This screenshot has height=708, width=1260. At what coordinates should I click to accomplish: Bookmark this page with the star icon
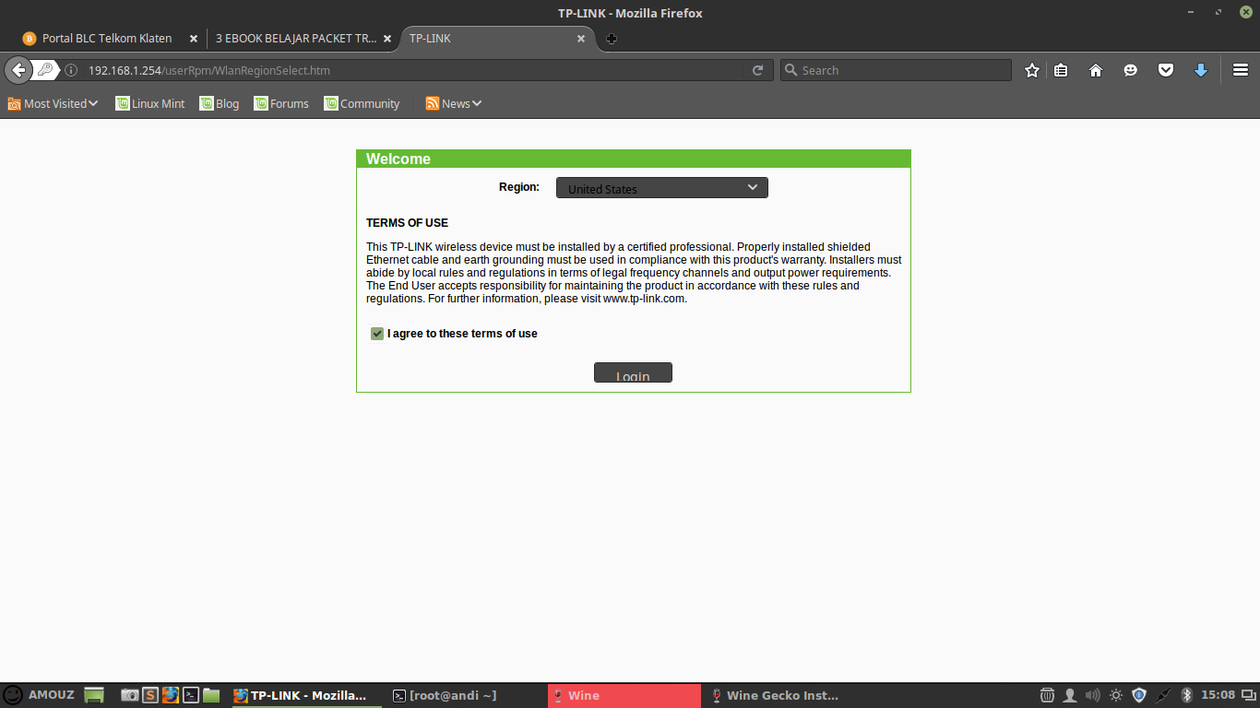click(1032, 70)
